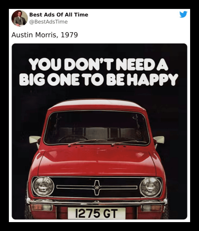Click the wing mirror on the image's right side

click(159, 140)
